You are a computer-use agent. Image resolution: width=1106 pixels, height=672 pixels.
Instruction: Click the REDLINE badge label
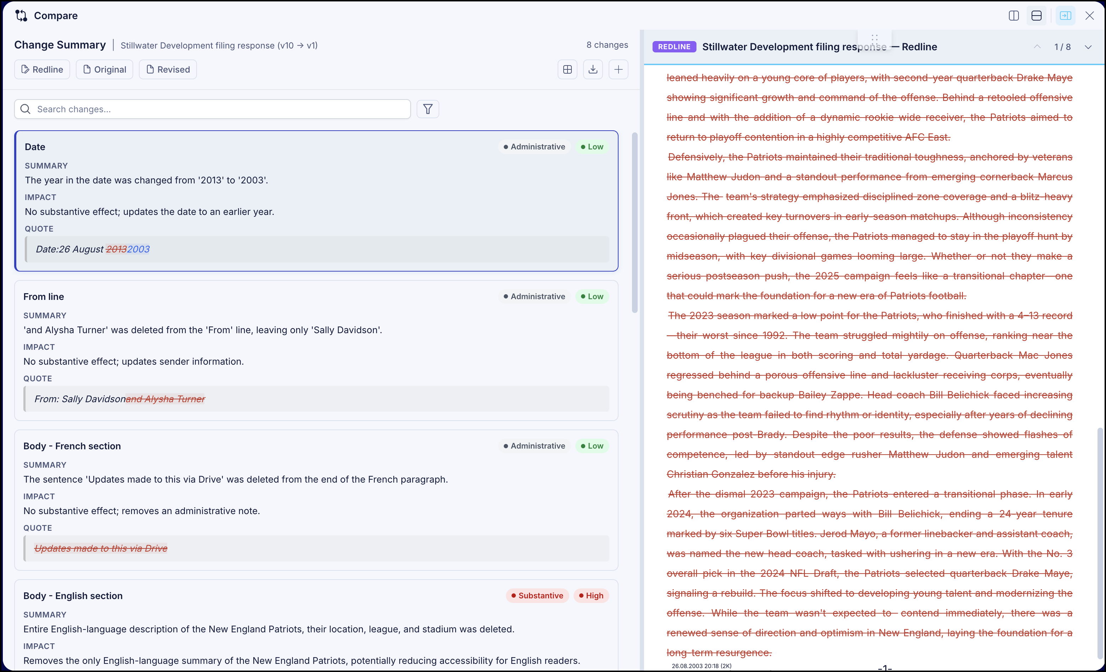tap(674, 47)
